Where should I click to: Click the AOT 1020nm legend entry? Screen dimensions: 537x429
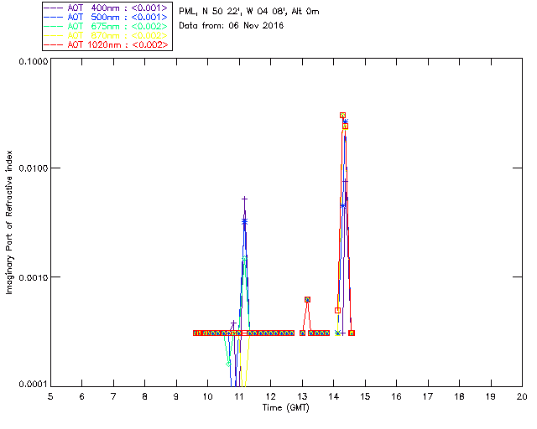point(107,44)
